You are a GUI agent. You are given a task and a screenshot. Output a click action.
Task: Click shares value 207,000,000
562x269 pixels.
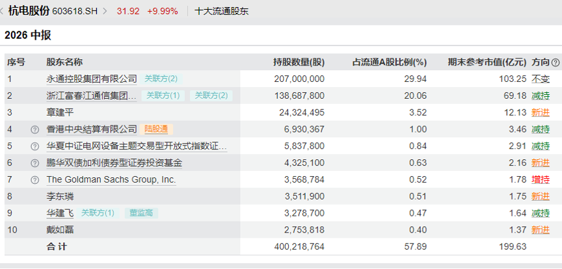tap(299, 79)
